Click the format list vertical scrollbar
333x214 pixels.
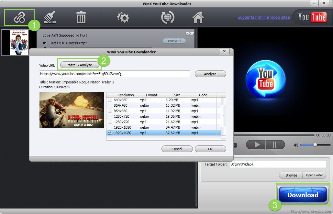(223, 116)
